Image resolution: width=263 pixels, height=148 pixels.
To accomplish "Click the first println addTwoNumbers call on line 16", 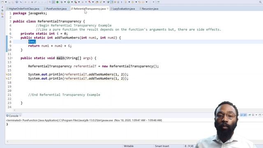I will (78, 74).
